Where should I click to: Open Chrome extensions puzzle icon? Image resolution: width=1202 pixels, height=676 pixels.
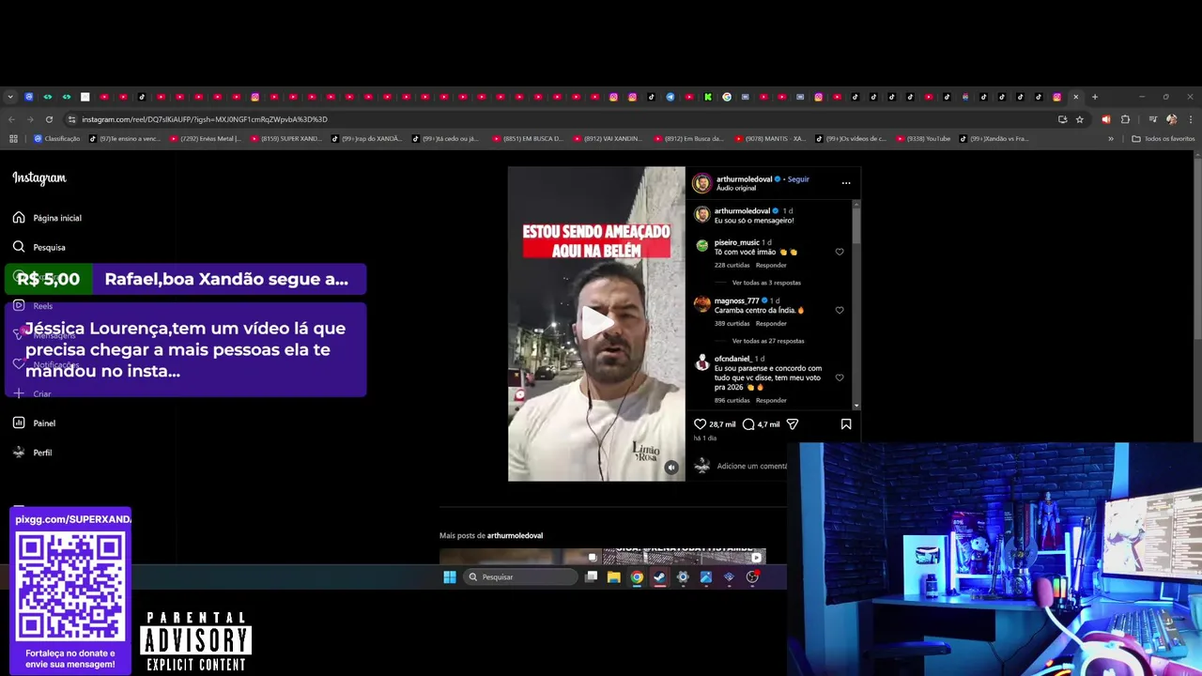point(1125,119)
